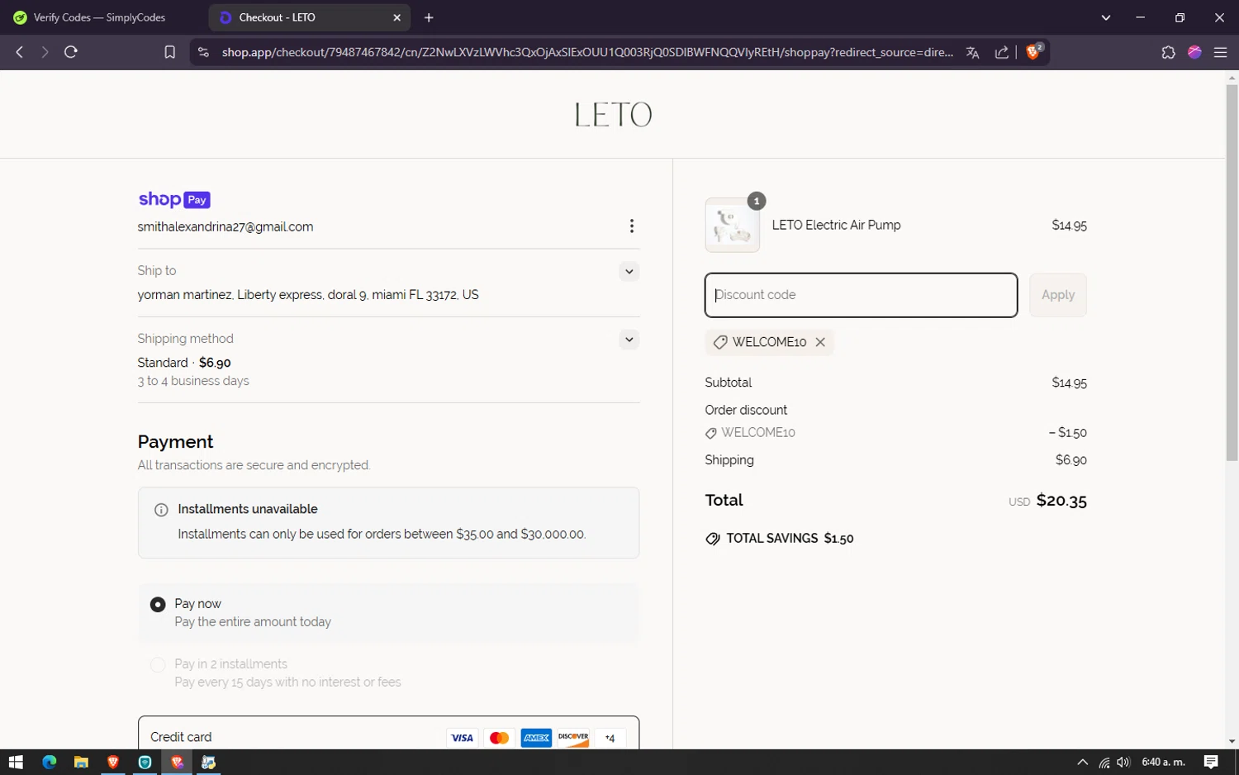The height and width of the screenshot is (775, 1239).
Task: View site information icon in address bar
Action: 202,52
